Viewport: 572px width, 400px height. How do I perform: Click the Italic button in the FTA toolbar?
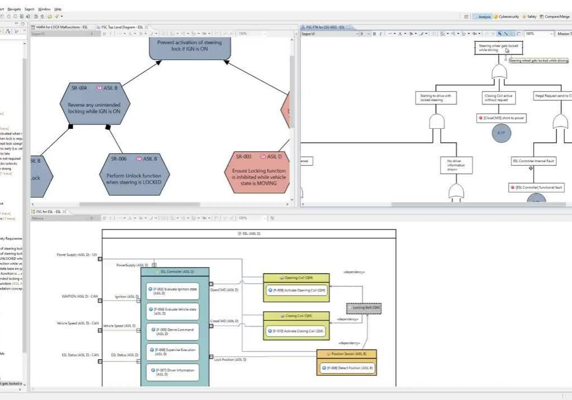pos(381,34)
